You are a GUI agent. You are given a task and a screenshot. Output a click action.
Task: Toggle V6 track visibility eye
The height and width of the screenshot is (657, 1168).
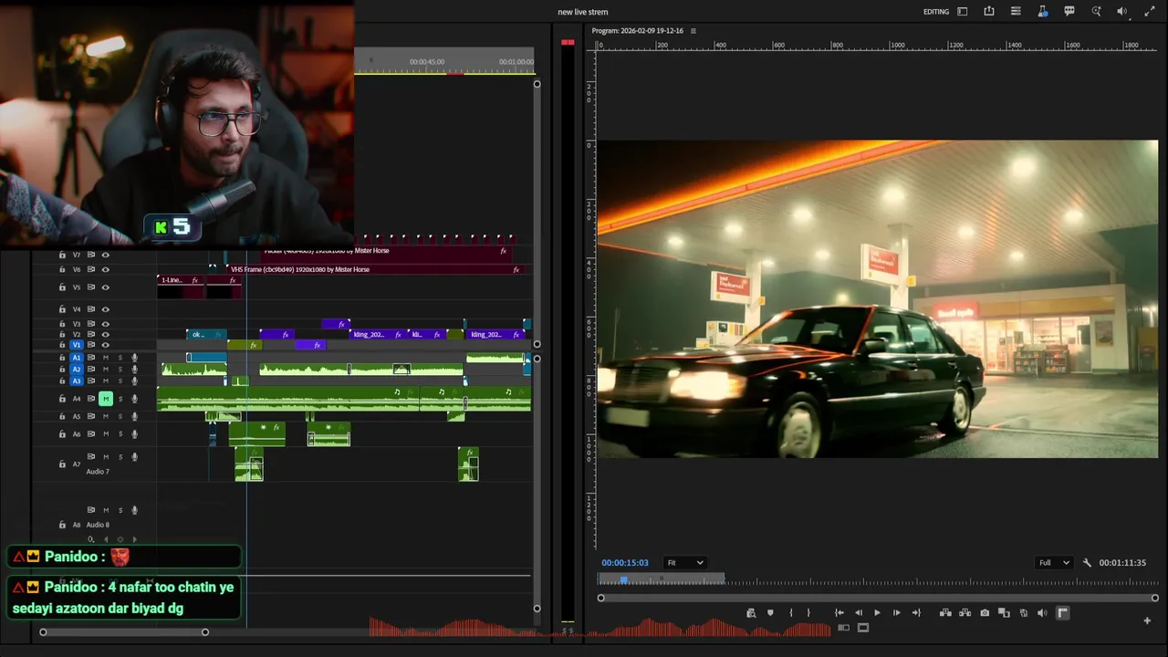click(x=106, y=270)
